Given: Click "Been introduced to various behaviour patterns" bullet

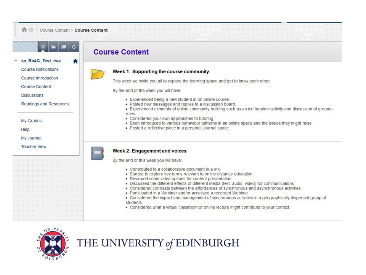Looking at the screenshot, I should point(221,123).
